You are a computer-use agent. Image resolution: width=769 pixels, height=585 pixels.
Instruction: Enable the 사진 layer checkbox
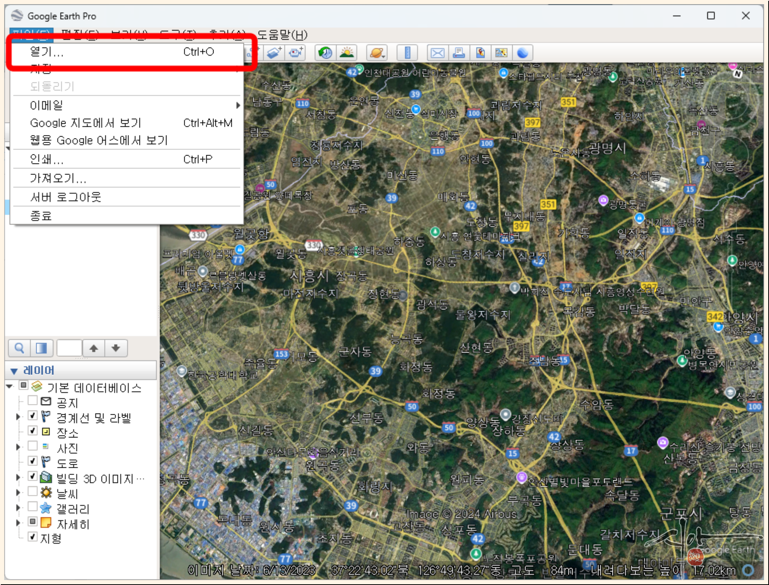point(33,446)
